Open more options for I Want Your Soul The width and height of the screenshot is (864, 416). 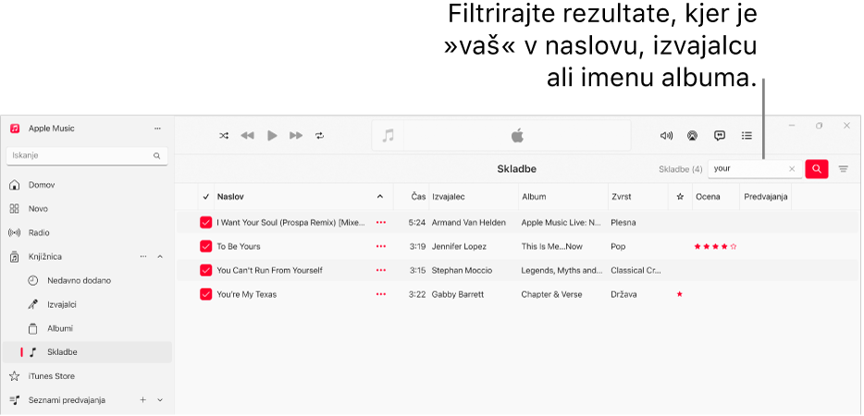coord(381,223)
